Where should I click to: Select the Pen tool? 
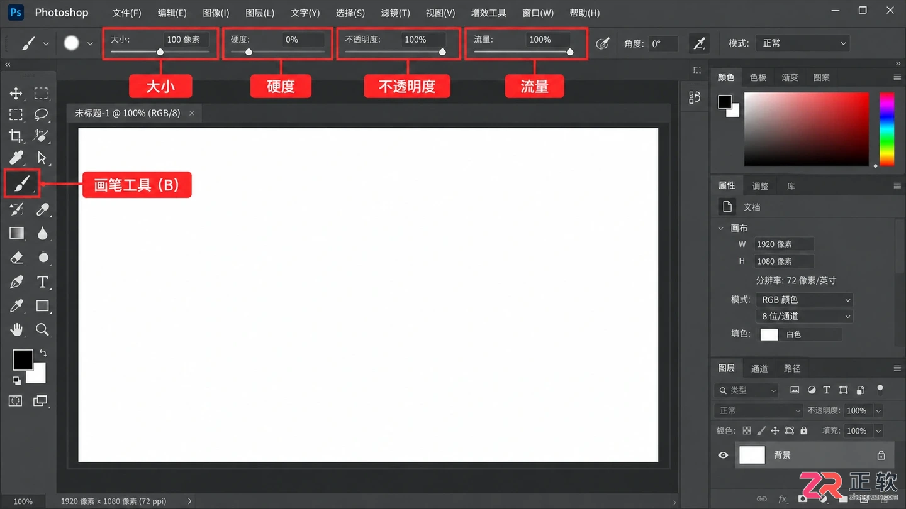[x=16, y=282]
